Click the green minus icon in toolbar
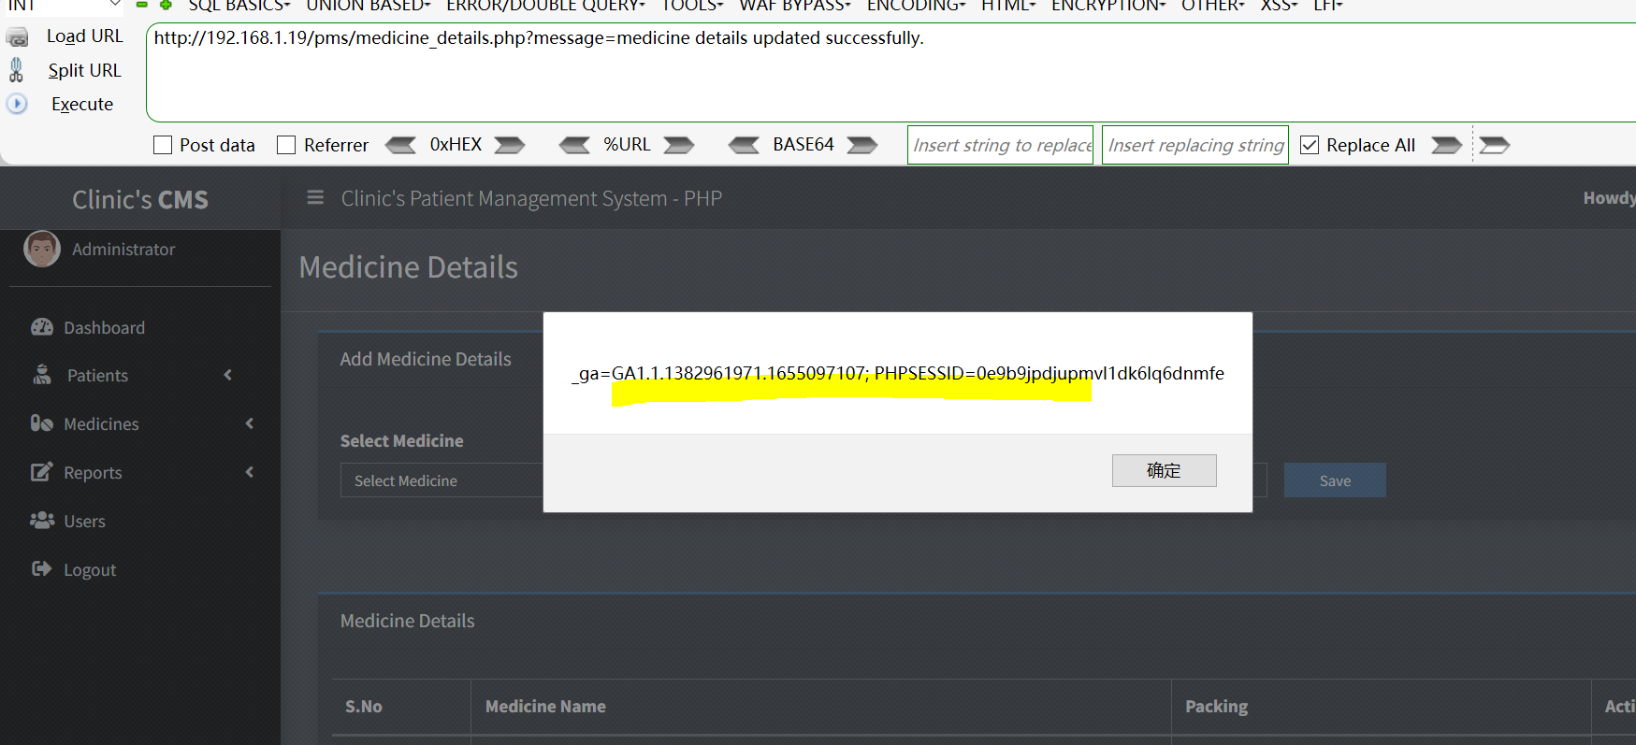 142,5
